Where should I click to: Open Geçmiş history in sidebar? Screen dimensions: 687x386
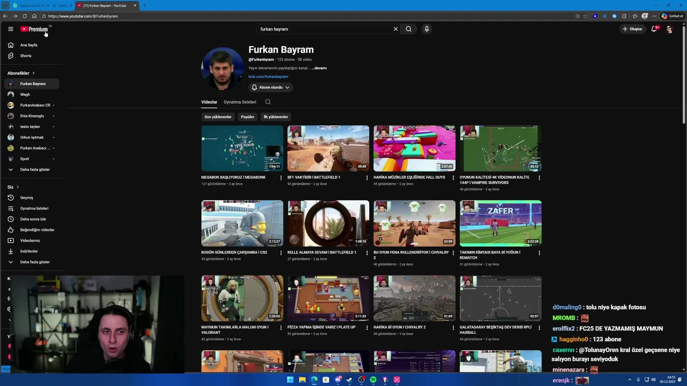31,198
